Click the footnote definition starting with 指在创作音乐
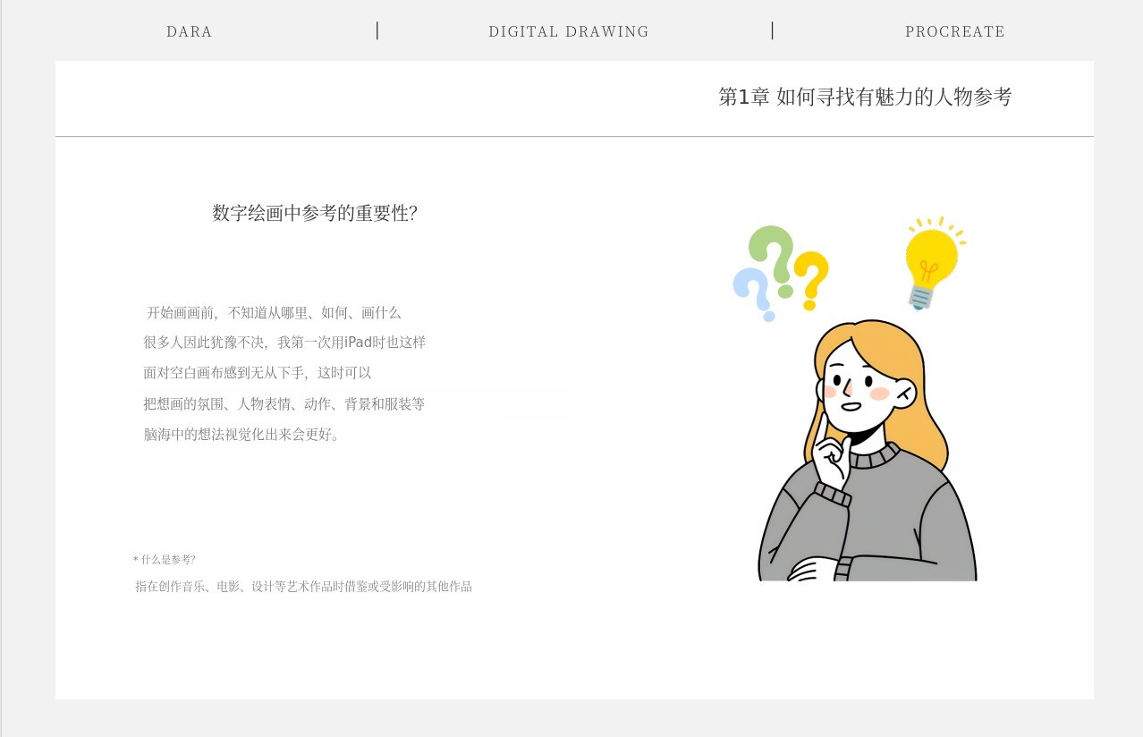Image resolution: width=1143 pixels, height=737 pixels. pyautogui.click(x=303, y=587)
